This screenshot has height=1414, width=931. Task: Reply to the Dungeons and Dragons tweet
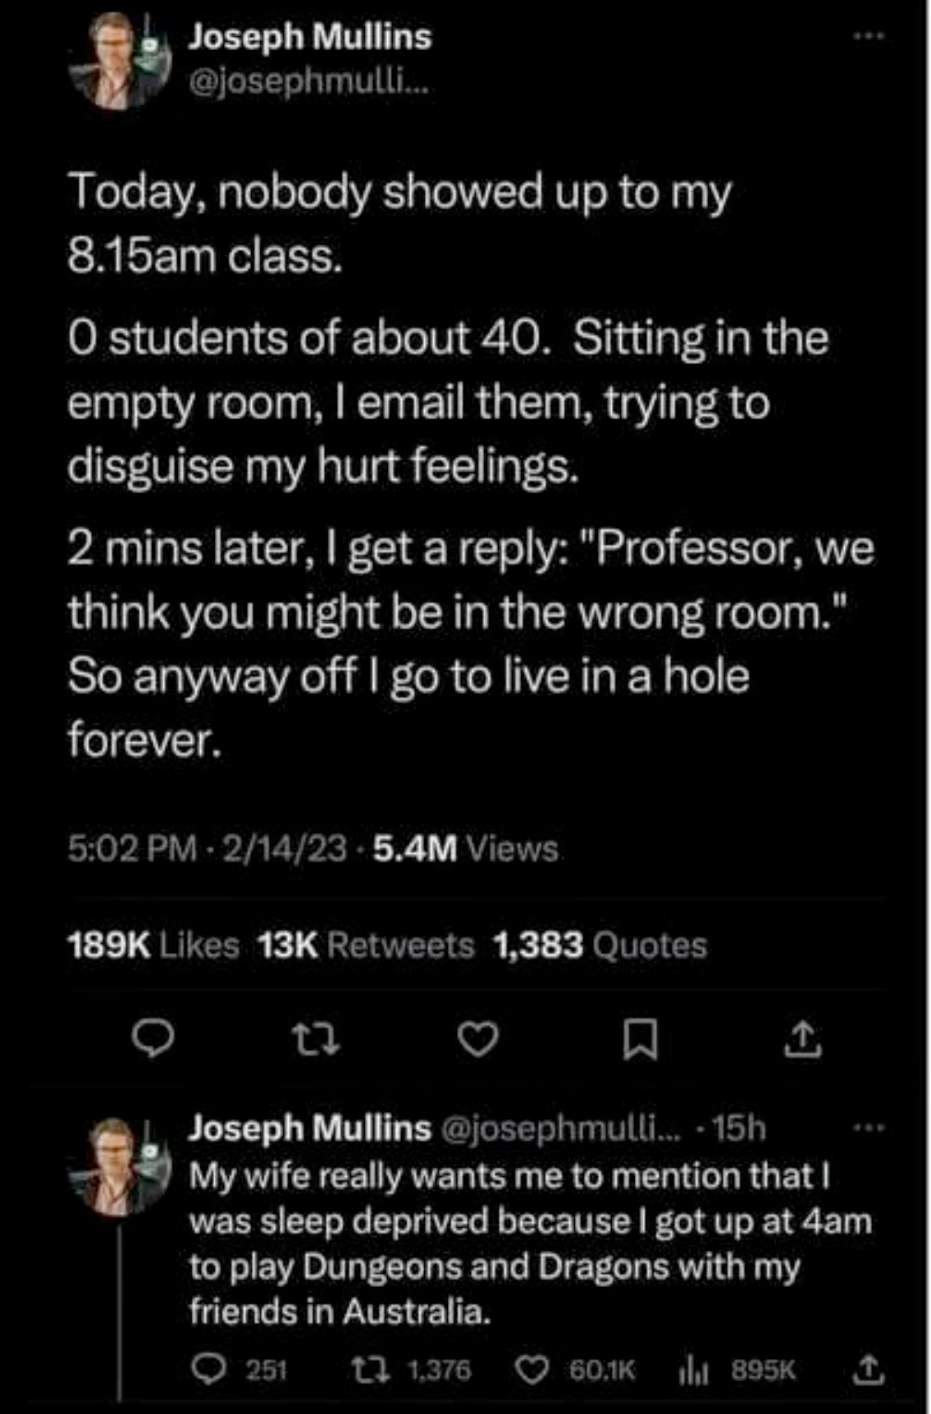[203, 1370]
